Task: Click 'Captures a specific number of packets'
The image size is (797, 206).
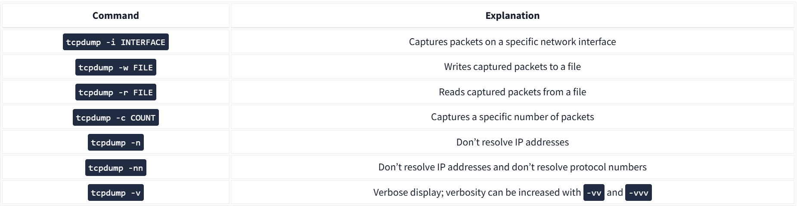Action: [x=512, y=117]
